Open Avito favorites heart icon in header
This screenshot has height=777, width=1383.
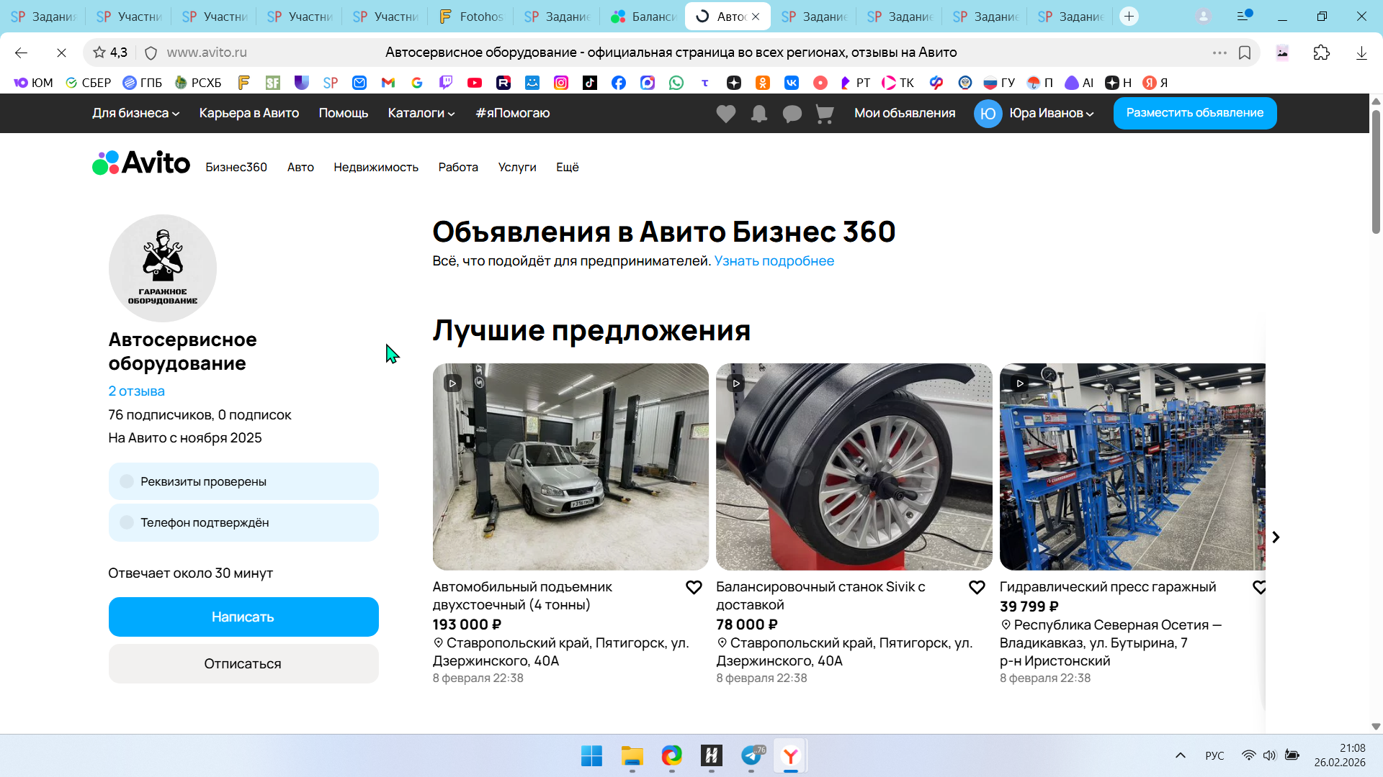tap(725, 114)
